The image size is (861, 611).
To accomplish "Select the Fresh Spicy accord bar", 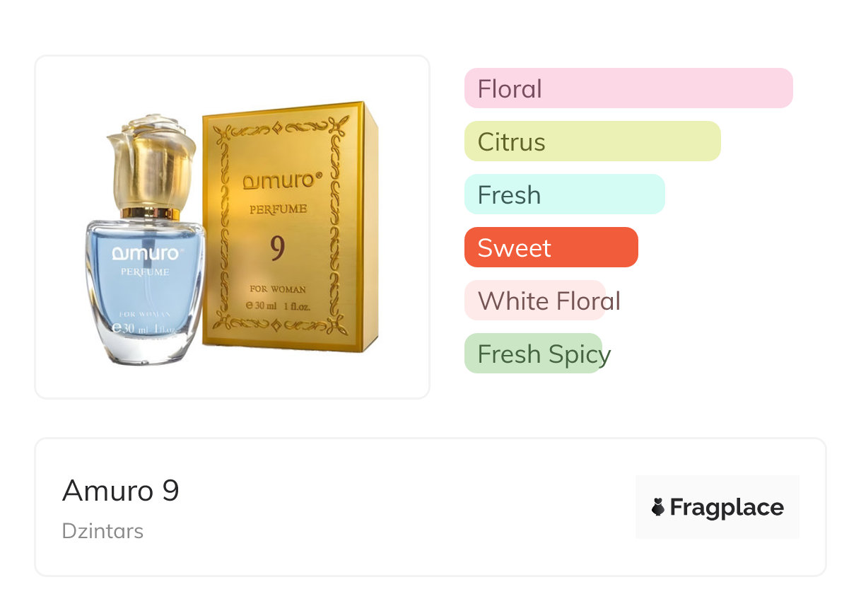I will pos(532,354).
